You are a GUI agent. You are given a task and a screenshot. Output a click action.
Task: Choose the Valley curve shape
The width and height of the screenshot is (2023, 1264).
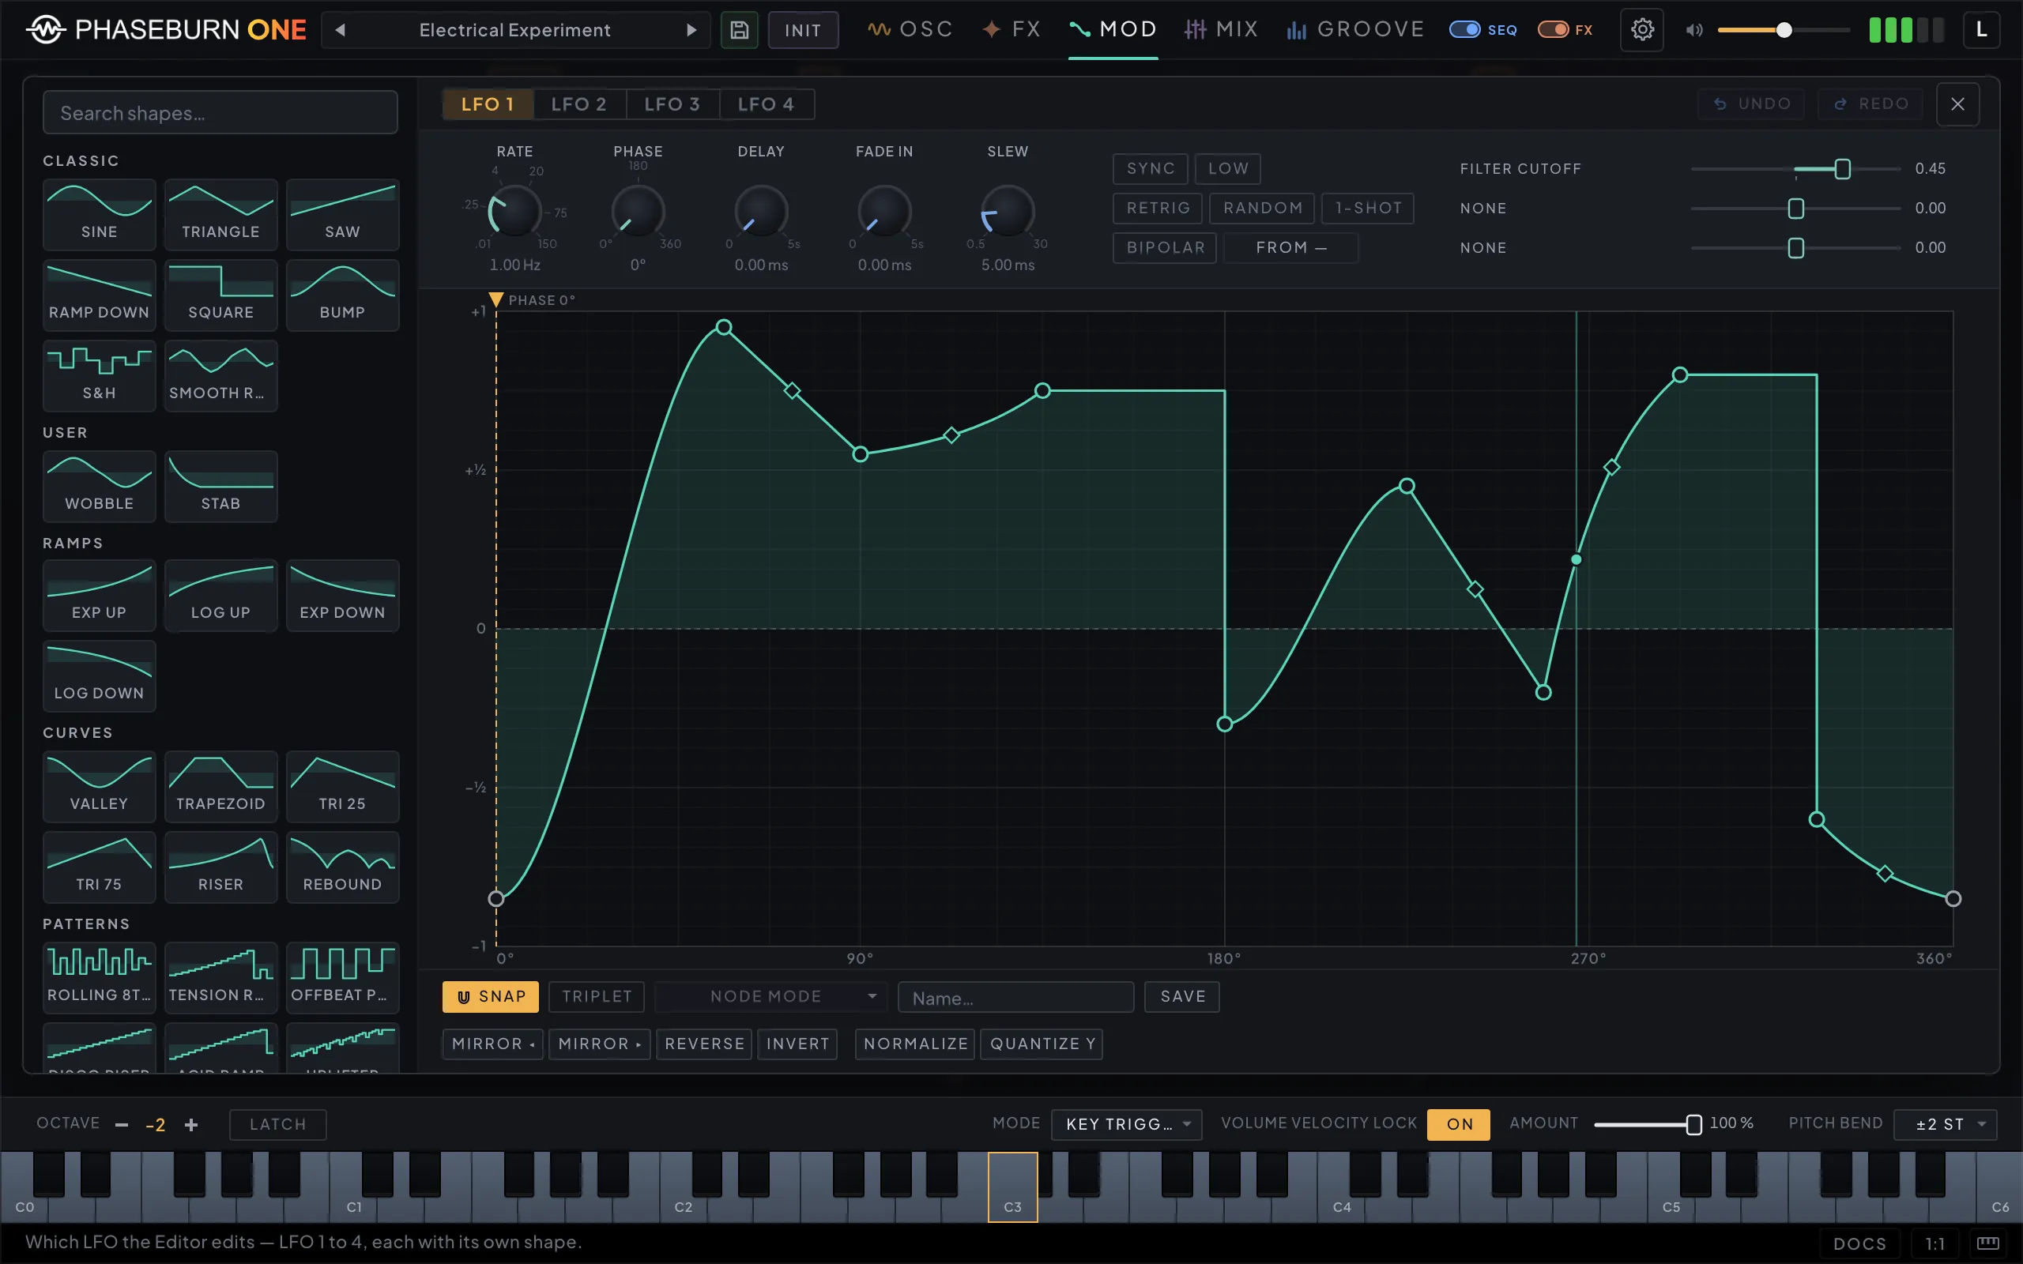tap(99, 786)
